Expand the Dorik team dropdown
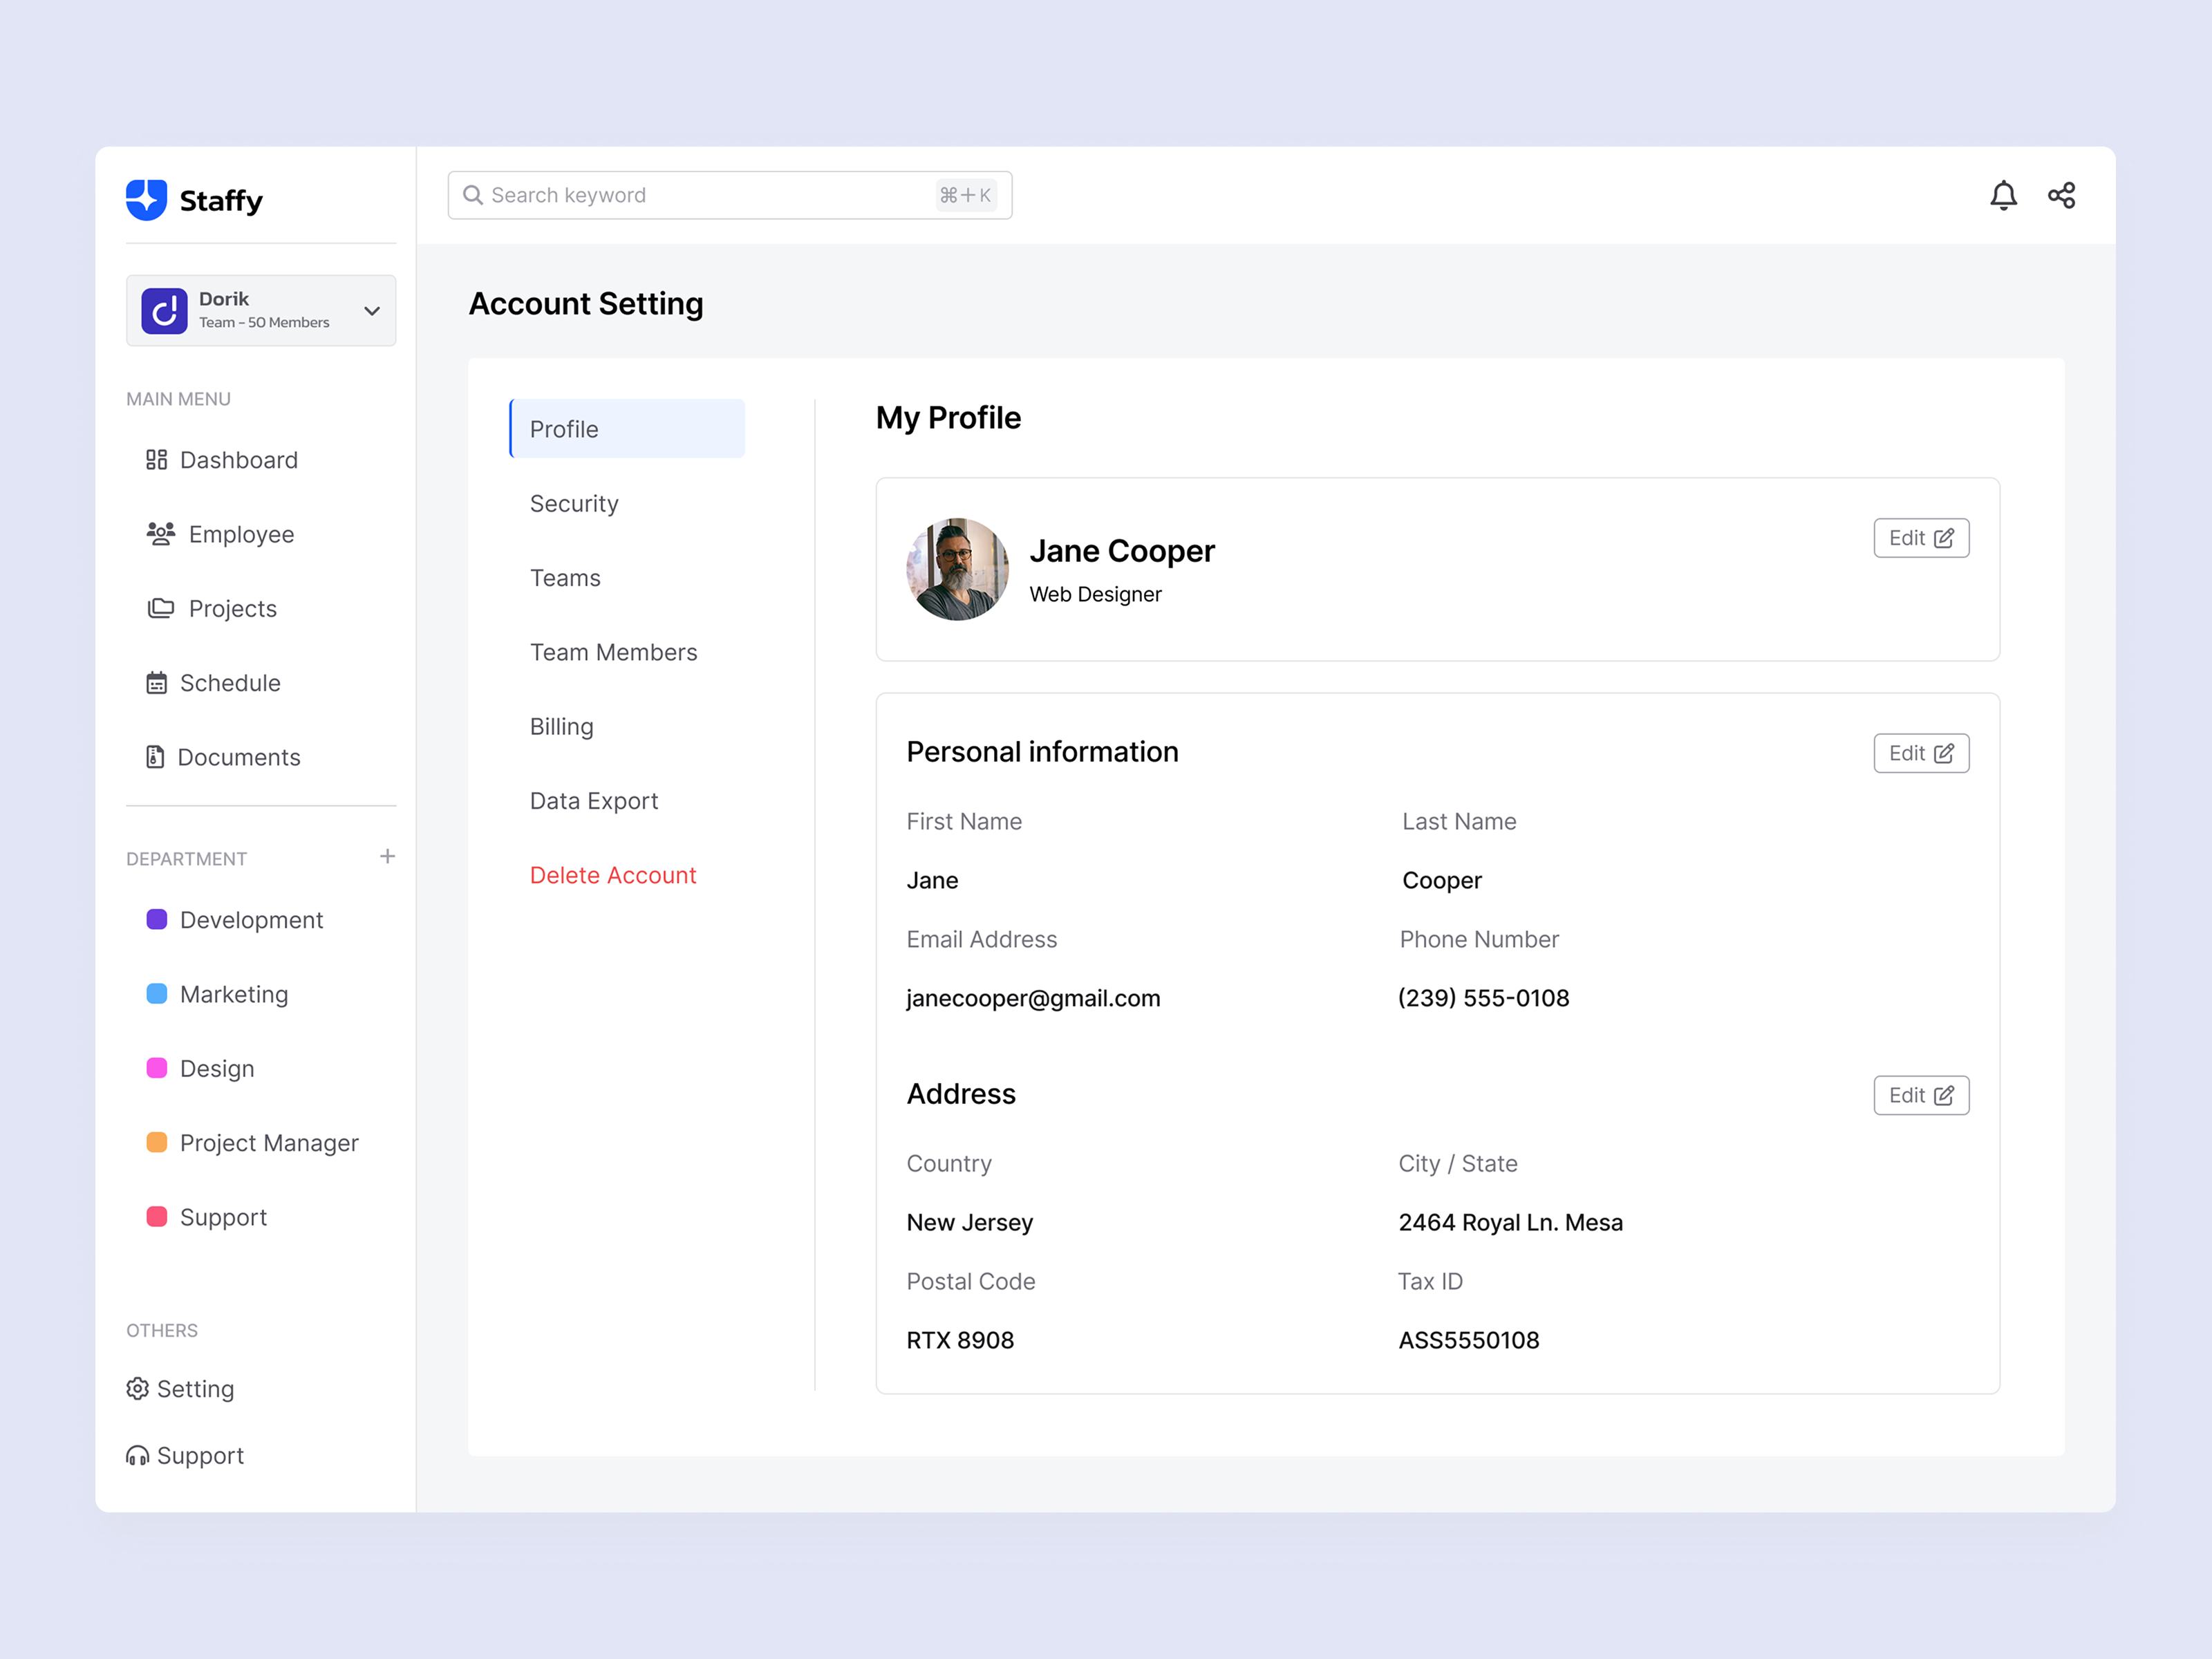The height and width of the screenshot is (1659, 2212). pos(371,311)
